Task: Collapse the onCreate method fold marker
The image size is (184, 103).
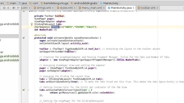Action: [x=28, y=38]
